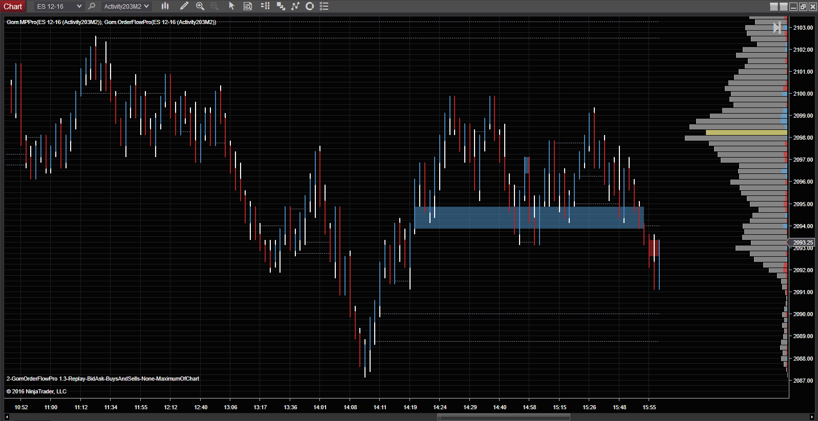The height and width of the screenshot is (421, 818).
Task: Click the 15:26 time axis label
Action: coord(589,407)
